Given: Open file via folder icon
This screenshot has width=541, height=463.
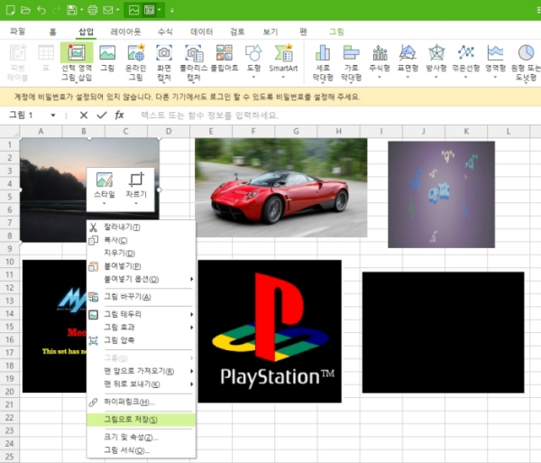Looking at the screenshot, I should (25, 10).
